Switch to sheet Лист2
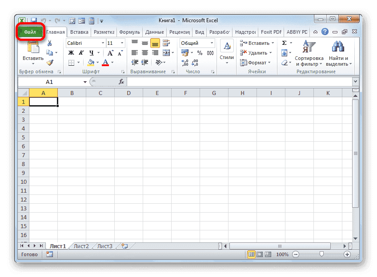 (x=81, y=245)
